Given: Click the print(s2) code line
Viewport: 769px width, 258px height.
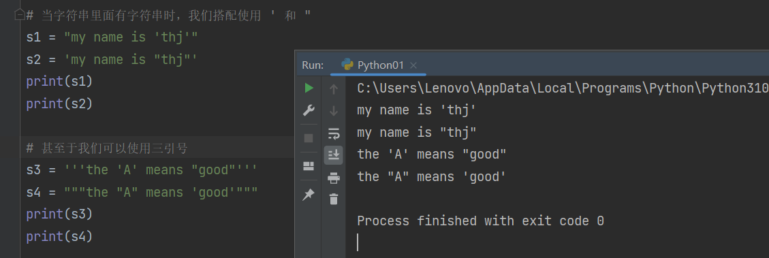Looking at the screenshot, I should point(59,104).
